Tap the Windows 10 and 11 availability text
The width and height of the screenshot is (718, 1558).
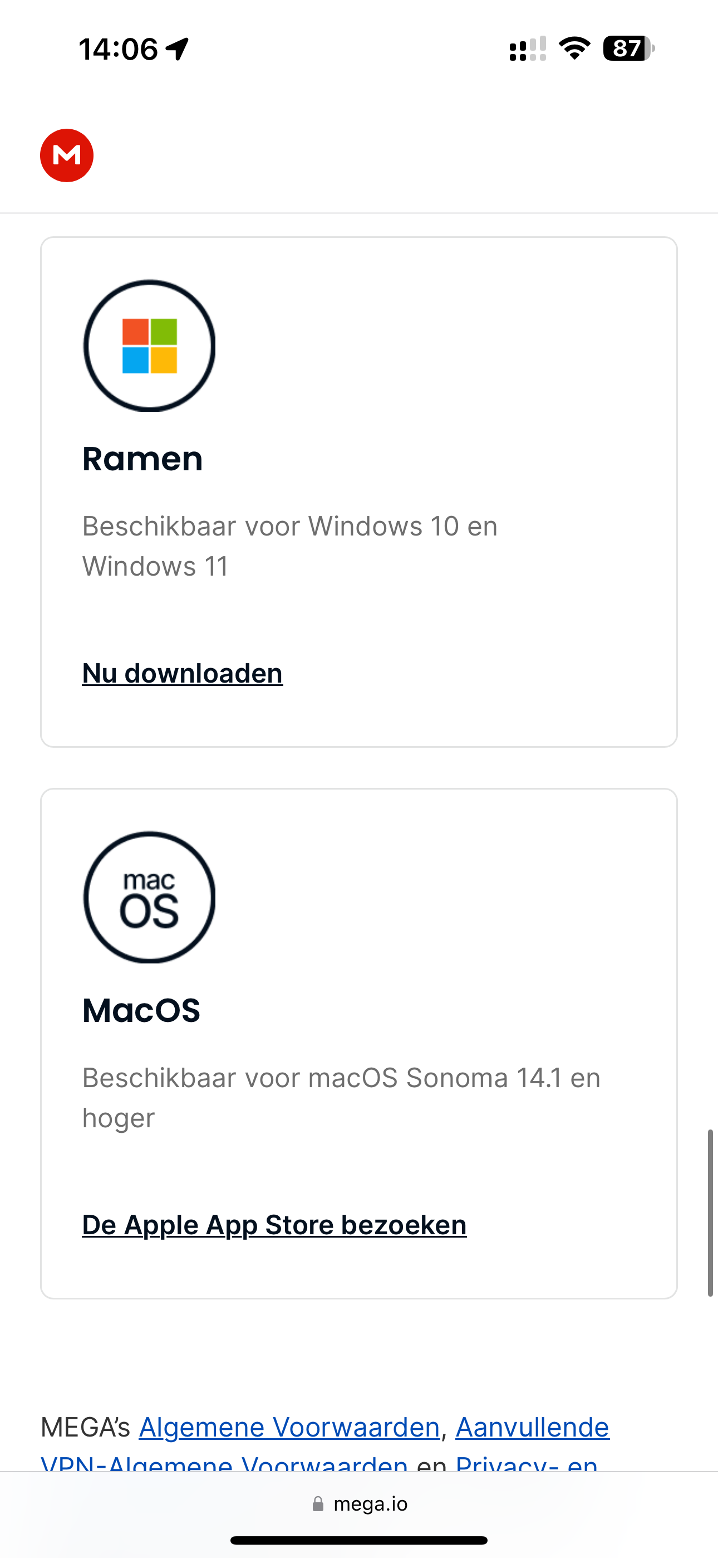(290, 546)
